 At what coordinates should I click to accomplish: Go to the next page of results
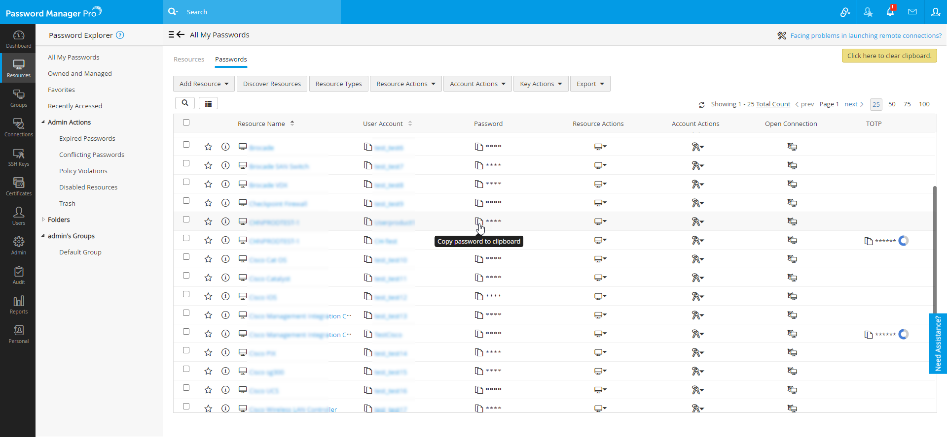(x=854, y=104)
